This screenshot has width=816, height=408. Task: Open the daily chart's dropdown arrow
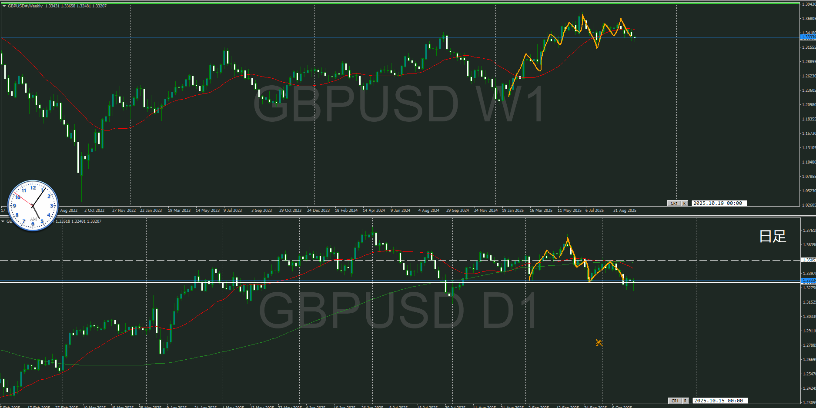click(3, 221)
